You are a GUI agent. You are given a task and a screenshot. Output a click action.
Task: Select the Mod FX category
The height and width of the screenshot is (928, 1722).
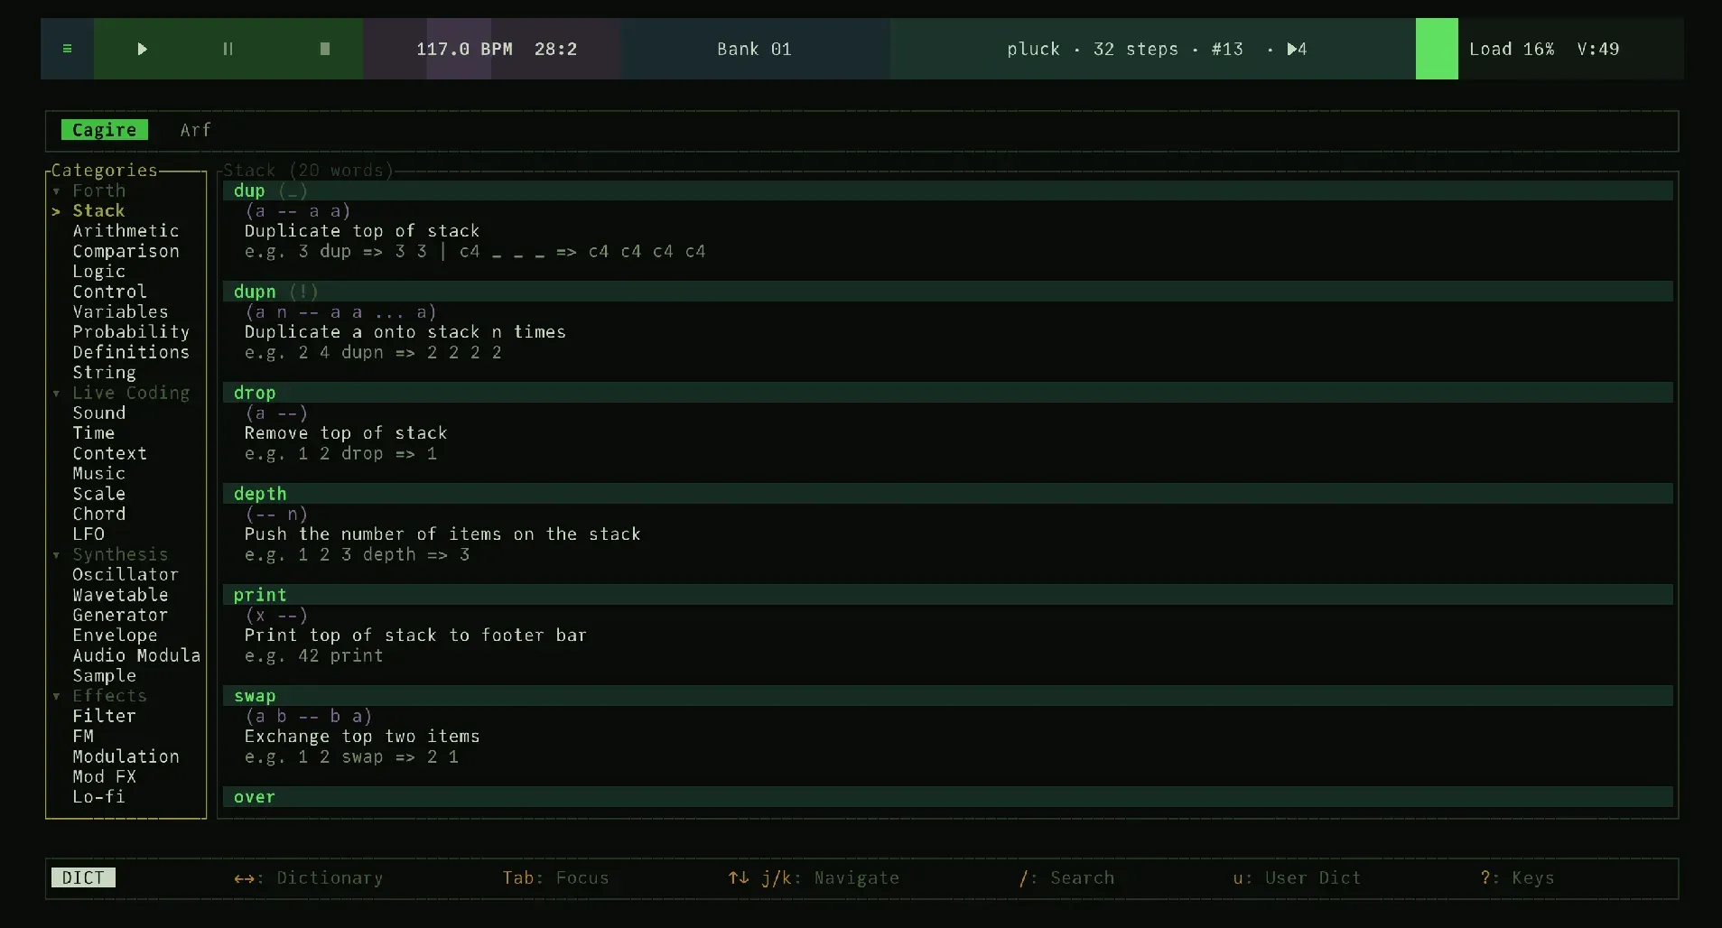(104, 776)
